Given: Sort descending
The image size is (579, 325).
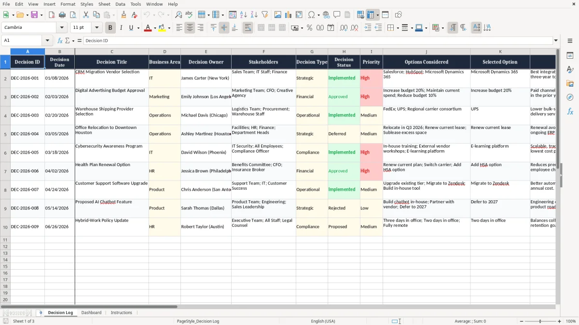Looking at the screenshot, I should pos(254,15).
